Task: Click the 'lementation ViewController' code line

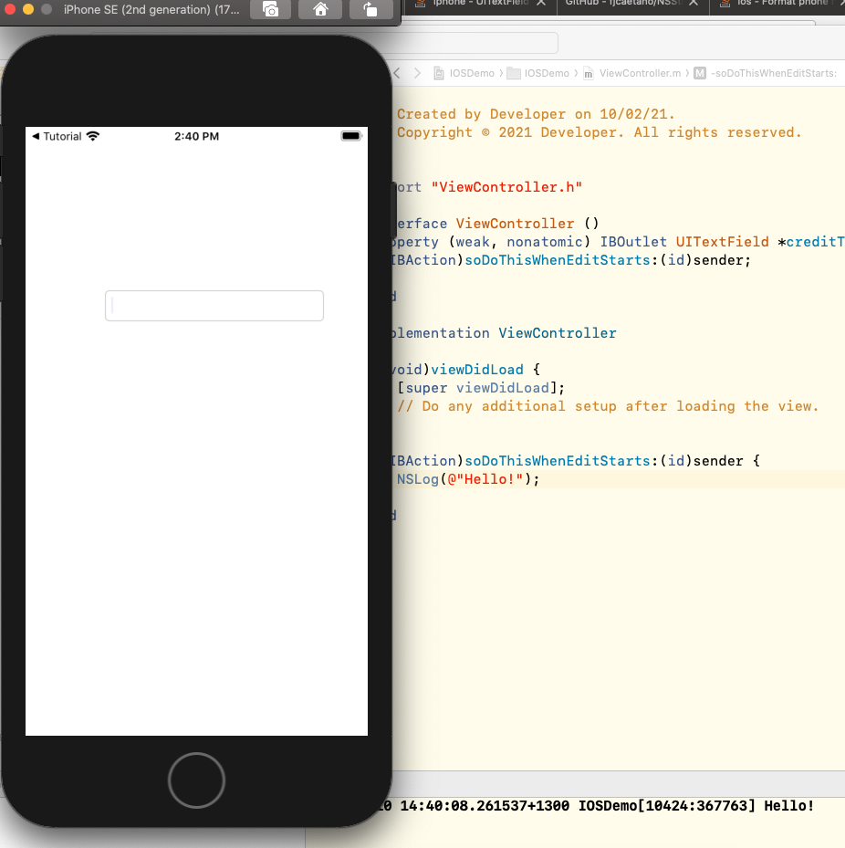Action: coord(504,333)
